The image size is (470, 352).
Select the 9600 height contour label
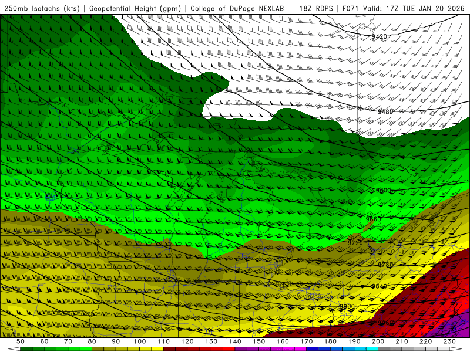point(384,190)
